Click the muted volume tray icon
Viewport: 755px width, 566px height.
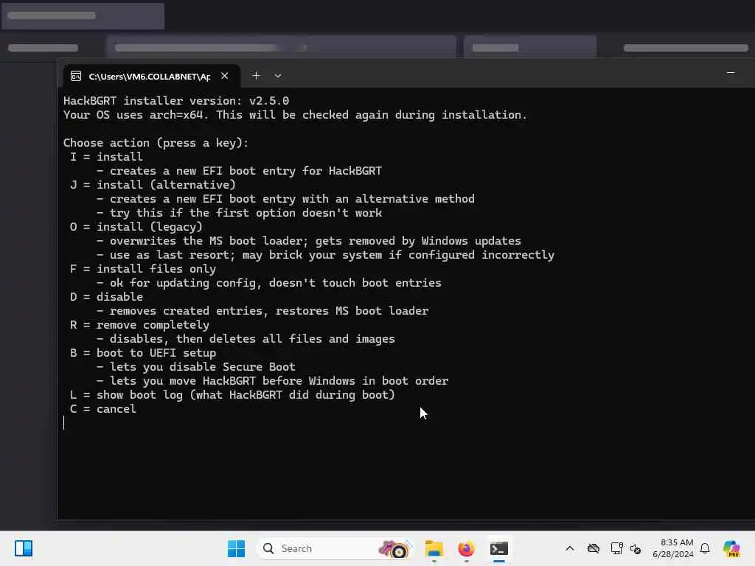[635, 549]
